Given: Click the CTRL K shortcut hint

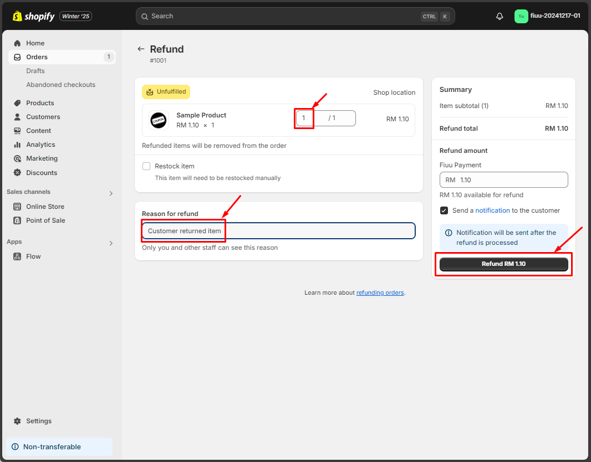Looking at the screenshot, I should pos(435,17).
